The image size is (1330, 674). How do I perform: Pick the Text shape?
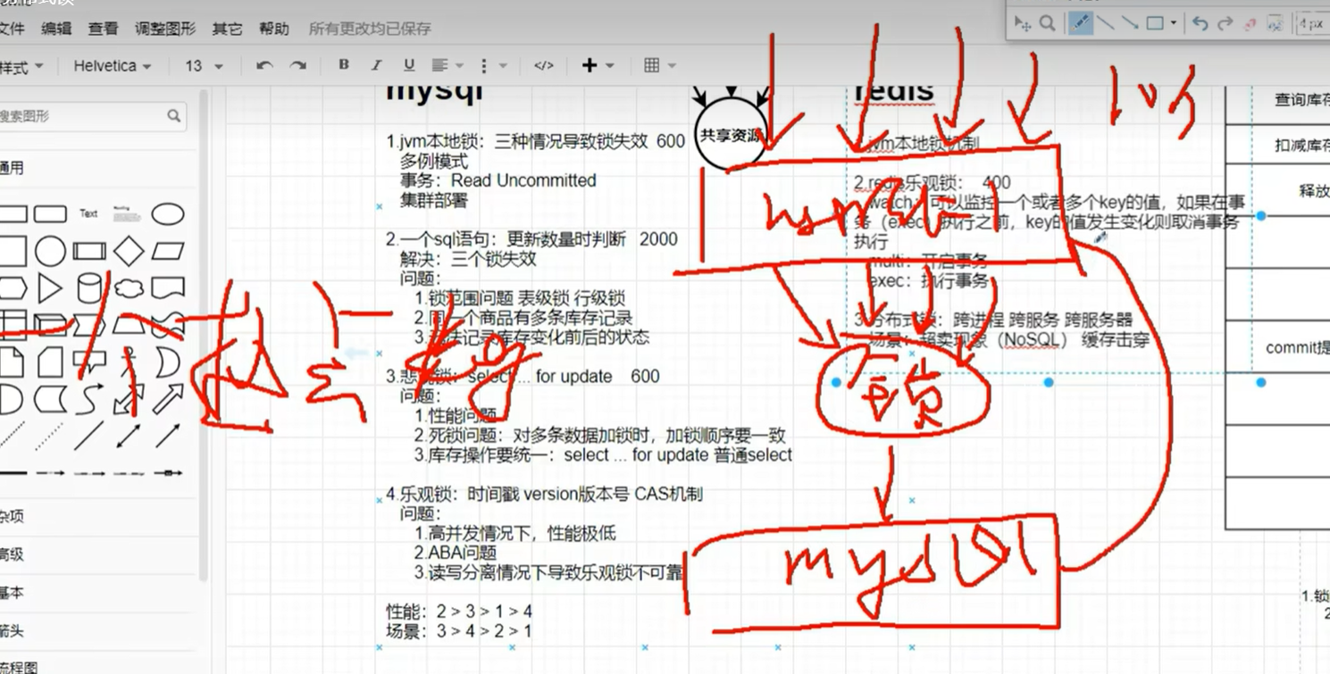click(x=88, y=213)
